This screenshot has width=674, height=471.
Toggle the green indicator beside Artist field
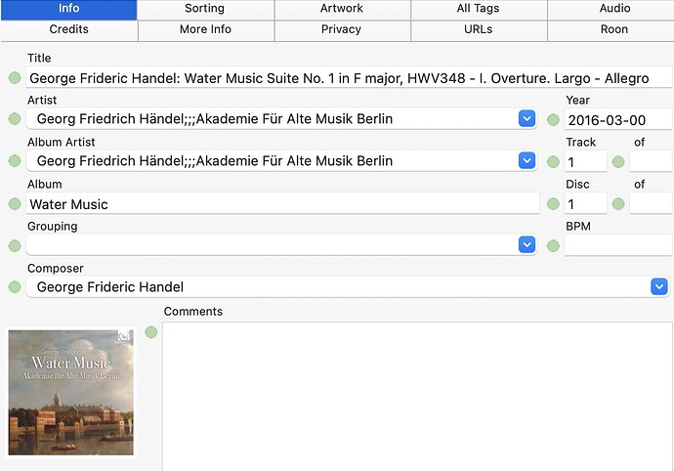(14, 119)
